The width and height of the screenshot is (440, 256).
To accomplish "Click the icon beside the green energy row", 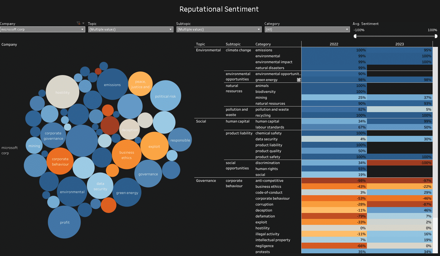I will tap(299, 80).
